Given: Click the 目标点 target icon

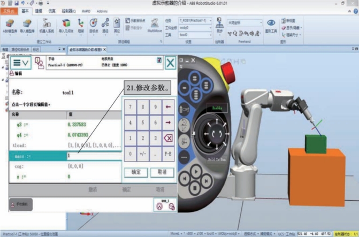Looking at the screenshot, I should point(94,26).
